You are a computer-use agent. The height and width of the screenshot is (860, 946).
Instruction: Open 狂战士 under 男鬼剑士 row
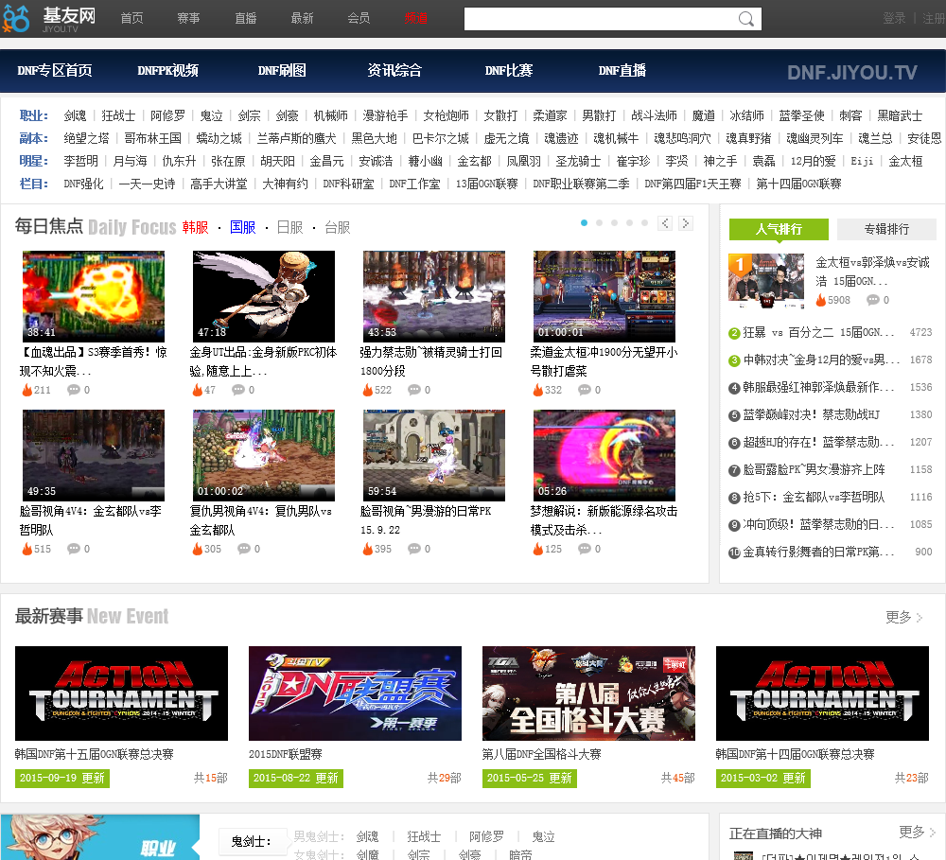coord(424,836)
